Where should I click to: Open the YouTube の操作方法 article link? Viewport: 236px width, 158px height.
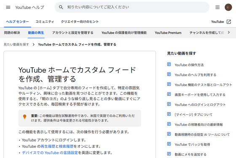[189, 65]
